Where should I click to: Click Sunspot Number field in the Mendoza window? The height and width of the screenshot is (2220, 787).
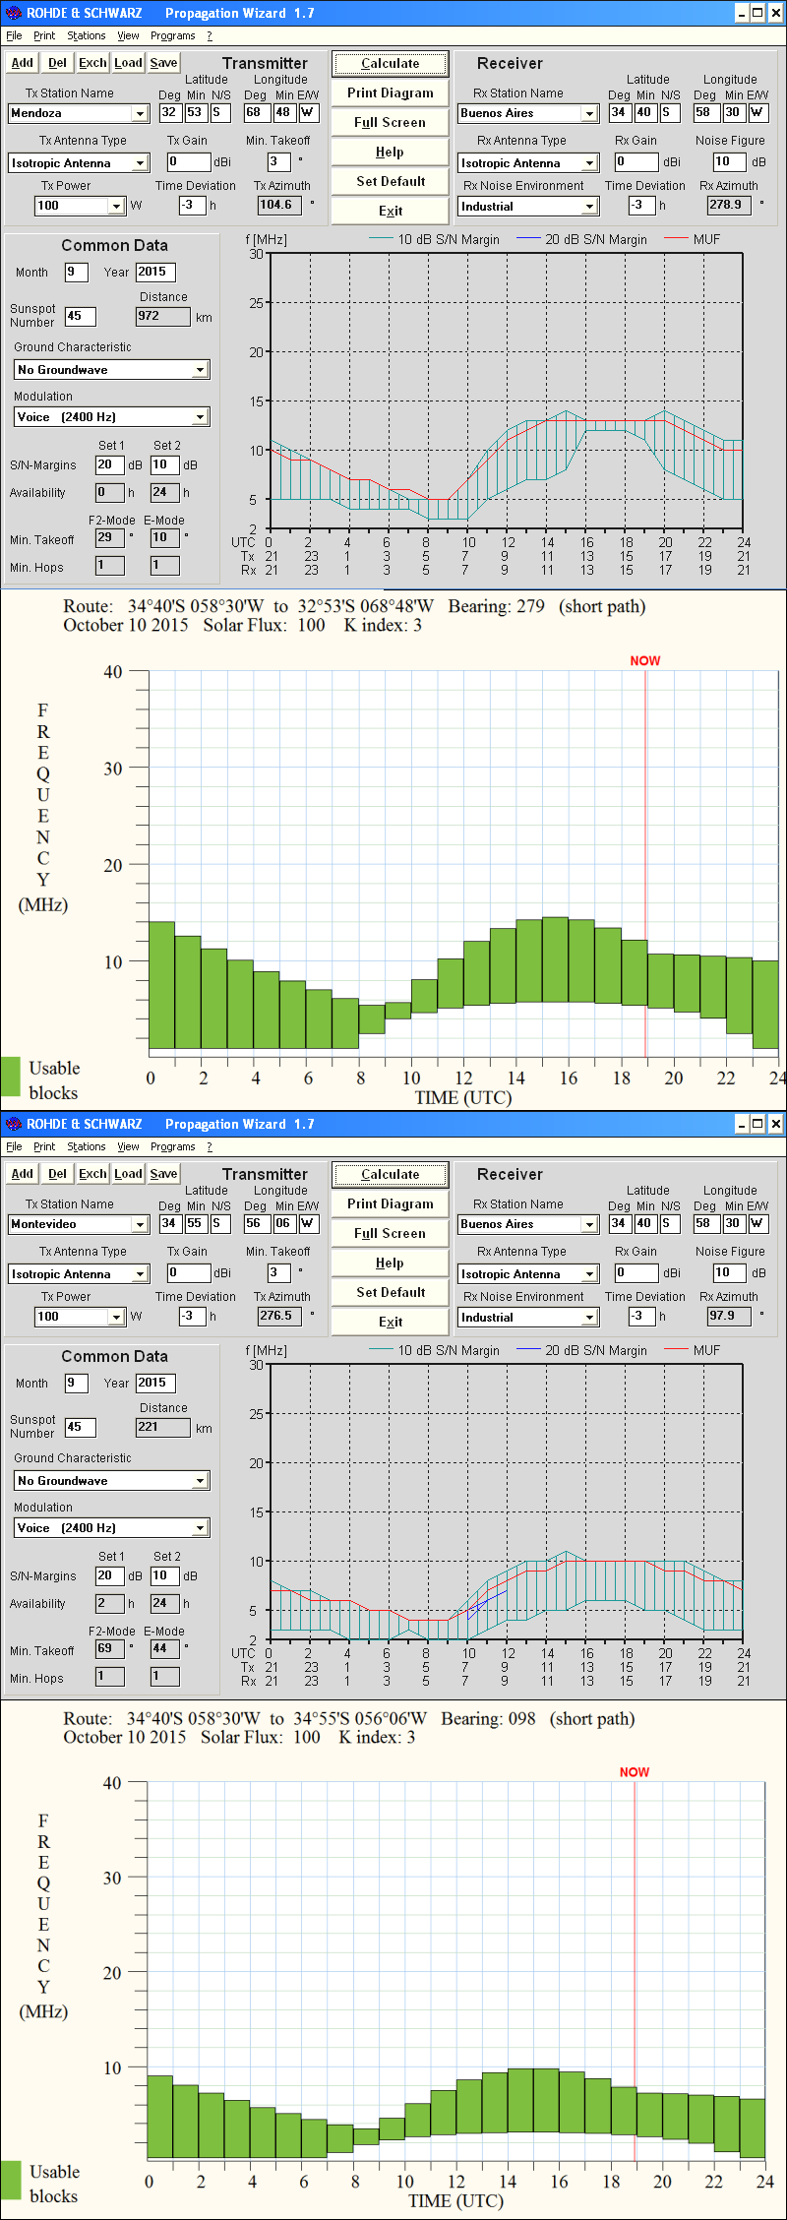tap(81, 316)
